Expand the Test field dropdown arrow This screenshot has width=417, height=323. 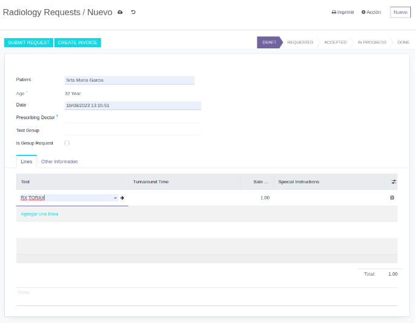click(x=115, y=198)
